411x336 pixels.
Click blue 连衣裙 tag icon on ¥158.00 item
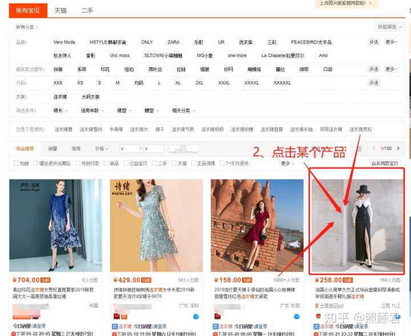215,326
